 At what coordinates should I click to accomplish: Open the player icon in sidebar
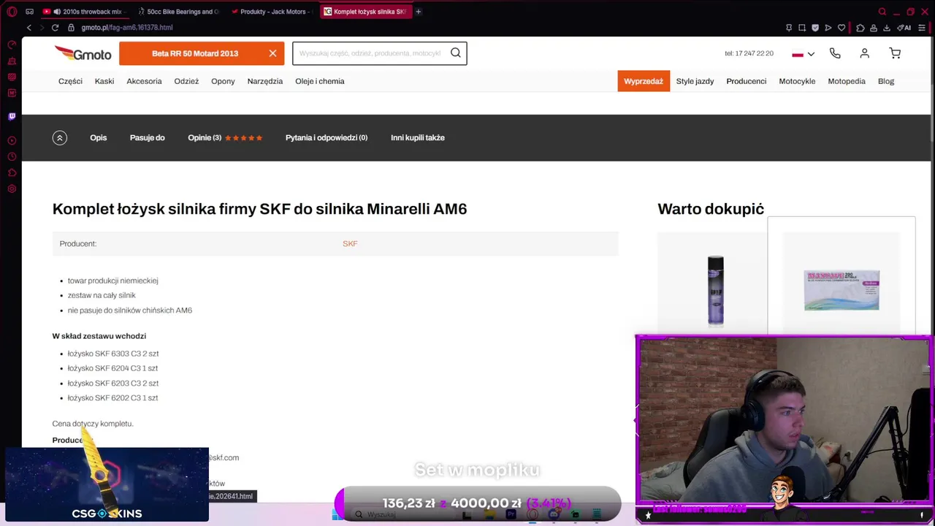12,140
